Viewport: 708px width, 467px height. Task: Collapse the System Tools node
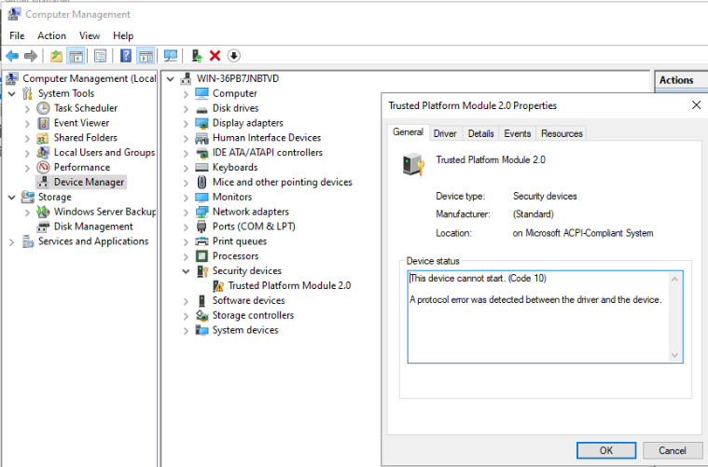click(x=12, y=94)
